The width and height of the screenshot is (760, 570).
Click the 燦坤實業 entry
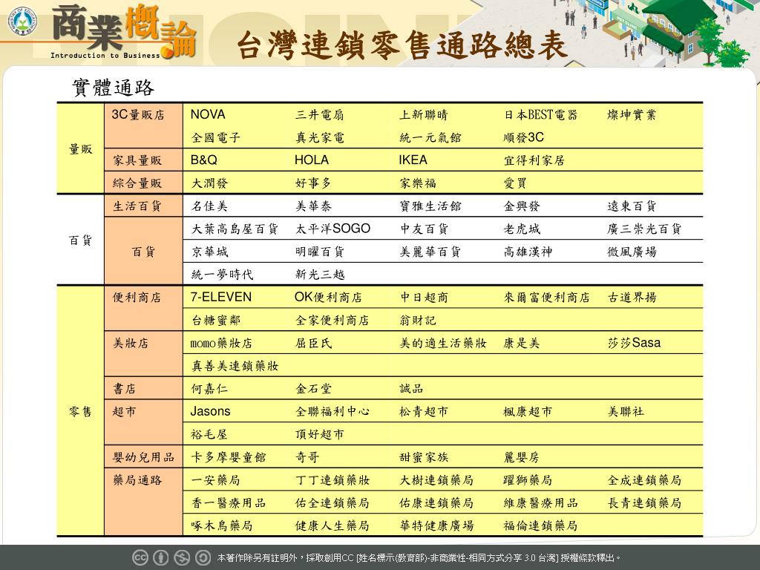tap(632, 115)
